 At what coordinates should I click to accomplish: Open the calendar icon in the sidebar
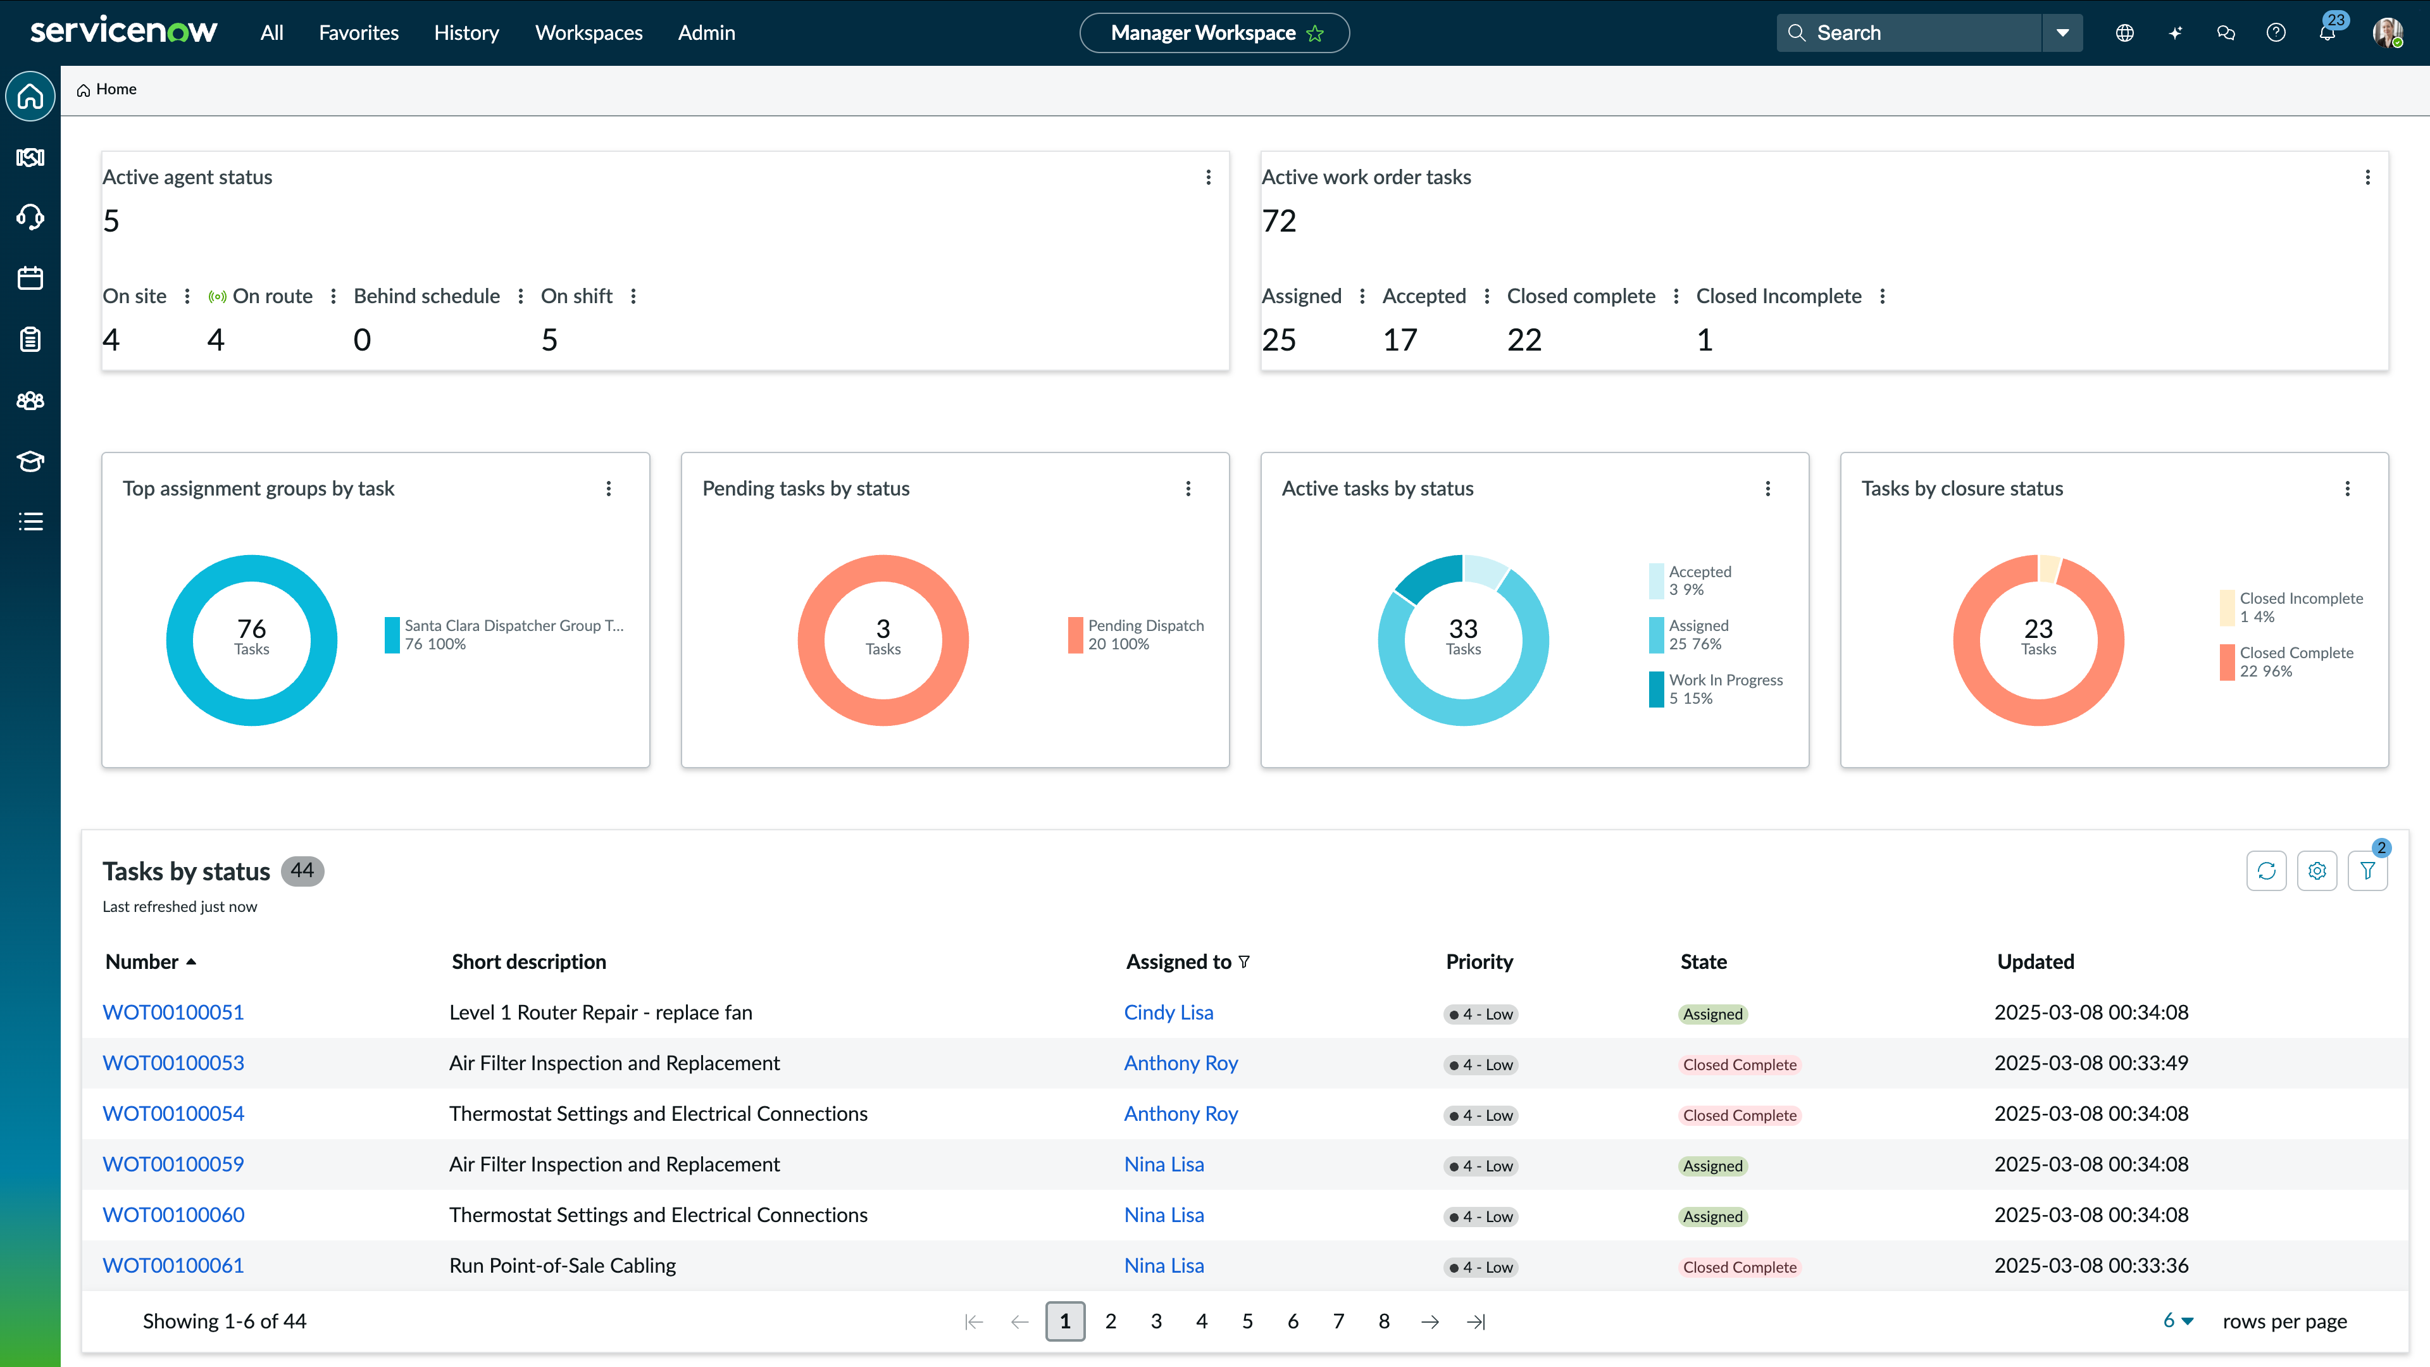pyautogui.click(x=30, y=277)
